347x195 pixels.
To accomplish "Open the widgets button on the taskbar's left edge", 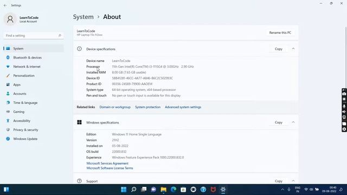I will [x=6, y=190].
